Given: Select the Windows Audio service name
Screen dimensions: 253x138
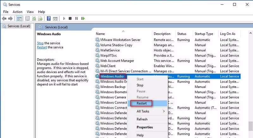Looking at the screenshot, I should [x=112, y=76].
